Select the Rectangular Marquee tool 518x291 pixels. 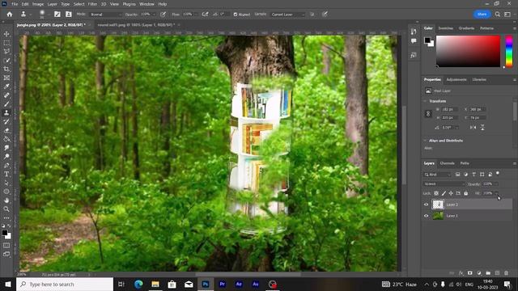point(6,43)
